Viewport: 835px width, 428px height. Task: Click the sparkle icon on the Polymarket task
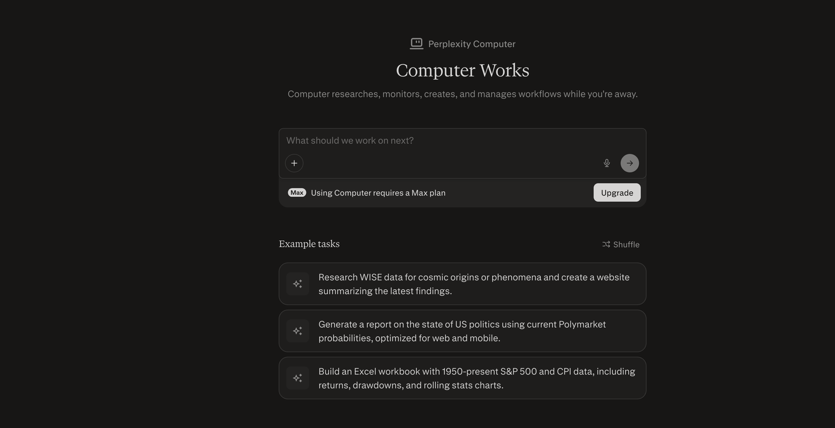tap(297, 330)
